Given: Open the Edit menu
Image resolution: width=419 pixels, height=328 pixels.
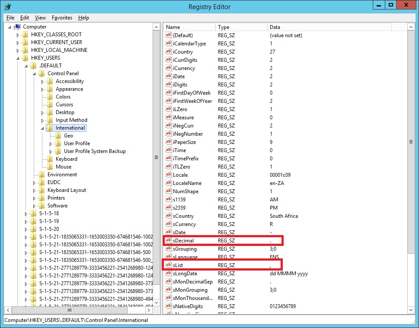Looking at the screenshot, I should click(25, 18).
